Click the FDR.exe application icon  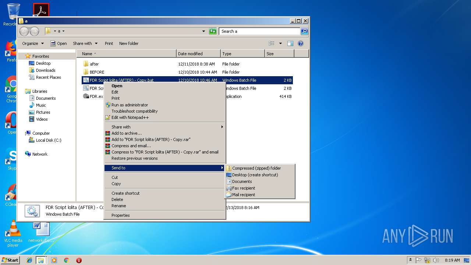point(86,96)
